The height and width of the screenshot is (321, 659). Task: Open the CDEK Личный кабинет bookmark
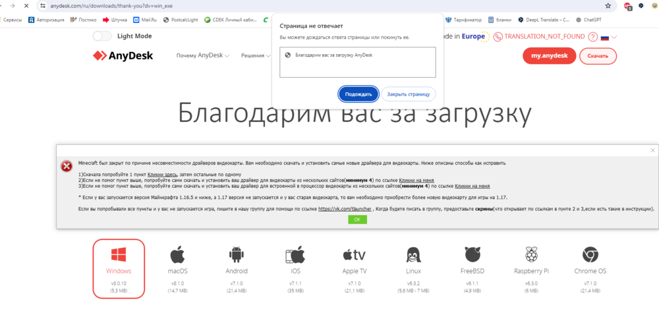point(230,19)
